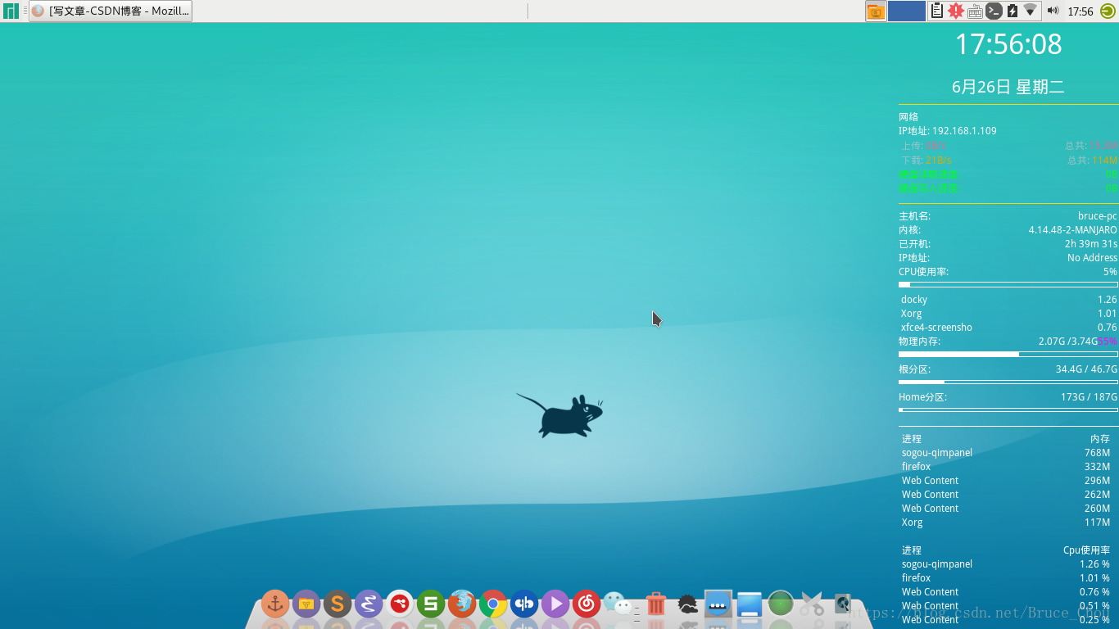The height and width of the screenshot is (629, 1119).
Task: Click the date text 6月26日 星期二
Action: pyautogui.click(x=1008, y=87)
